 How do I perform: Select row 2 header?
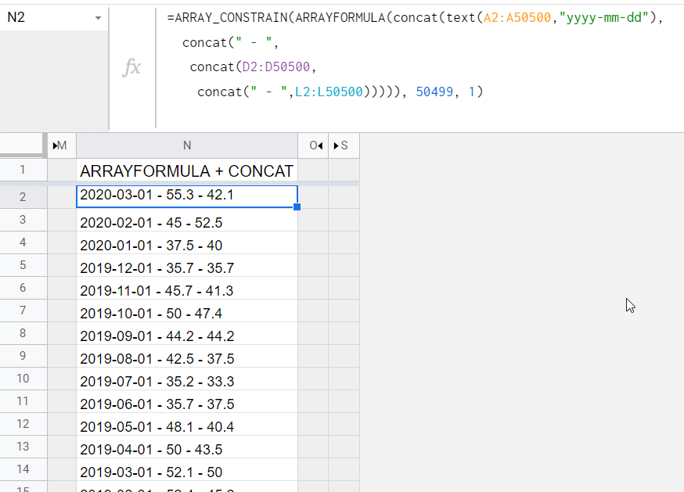coord(23,196)
